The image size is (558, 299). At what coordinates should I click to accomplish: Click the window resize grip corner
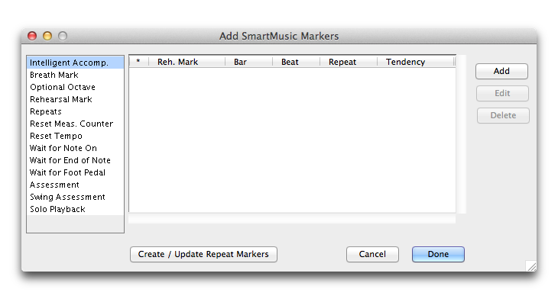pos(531,266)
